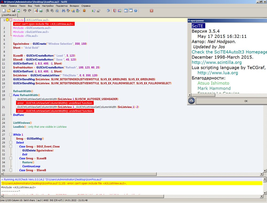Click the build icon right of the green run arrow

point(99,11)
